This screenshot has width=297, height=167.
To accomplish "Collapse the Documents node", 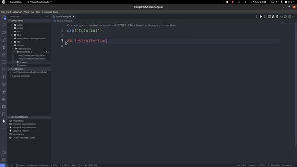I will [14, 52].
